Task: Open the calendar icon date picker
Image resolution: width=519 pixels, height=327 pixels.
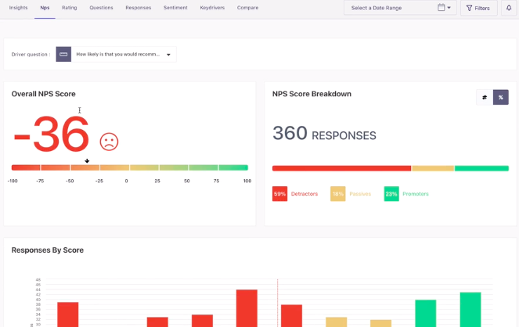Action: coord(442,7)
